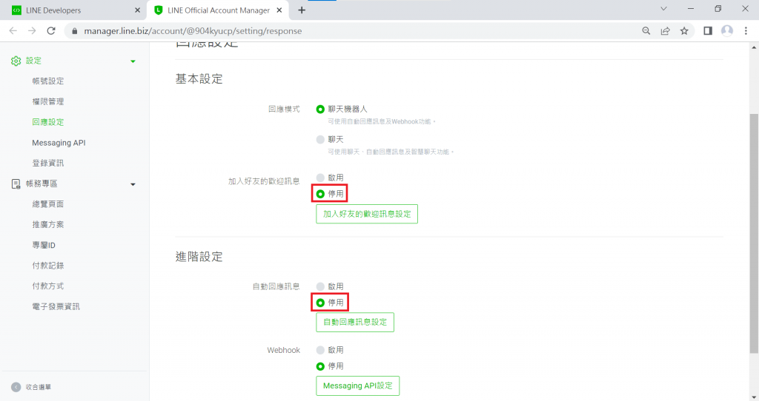The height and width of the screenshot is (401, 759).
Task: Reload the page with the refresh icon
Action: click(x=51, y=31)
